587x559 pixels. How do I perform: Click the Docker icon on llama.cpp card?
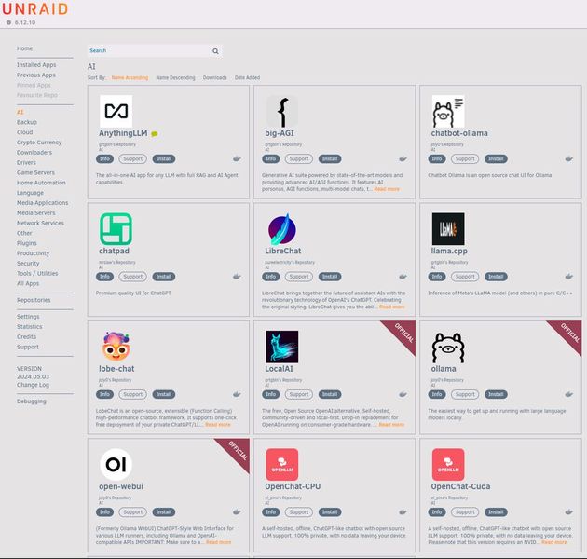[569, 277]
